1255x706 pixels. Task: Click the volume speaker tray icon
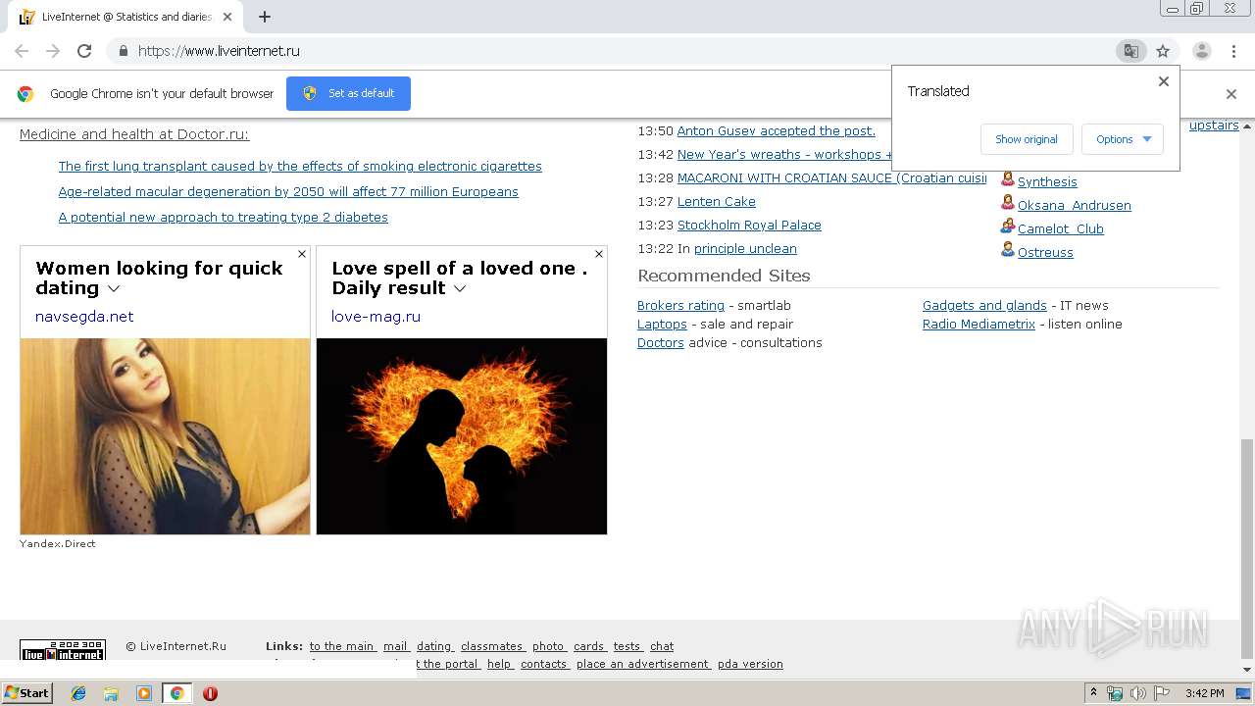1137,693
